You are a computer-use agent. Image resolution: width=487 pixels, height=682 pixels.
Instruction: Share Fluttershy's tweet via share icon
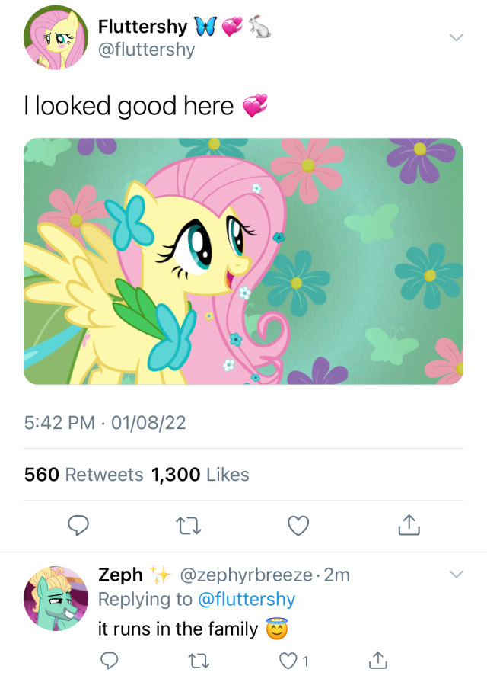click(409, 525)
